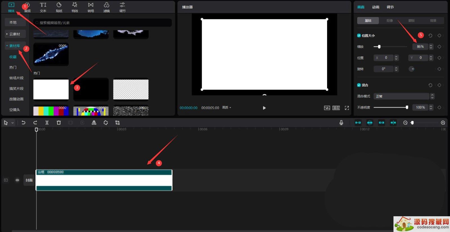The width and height of the screenshot is (450, 232).
Task: Open the 特效 effects panel
Action: point(75,7)
